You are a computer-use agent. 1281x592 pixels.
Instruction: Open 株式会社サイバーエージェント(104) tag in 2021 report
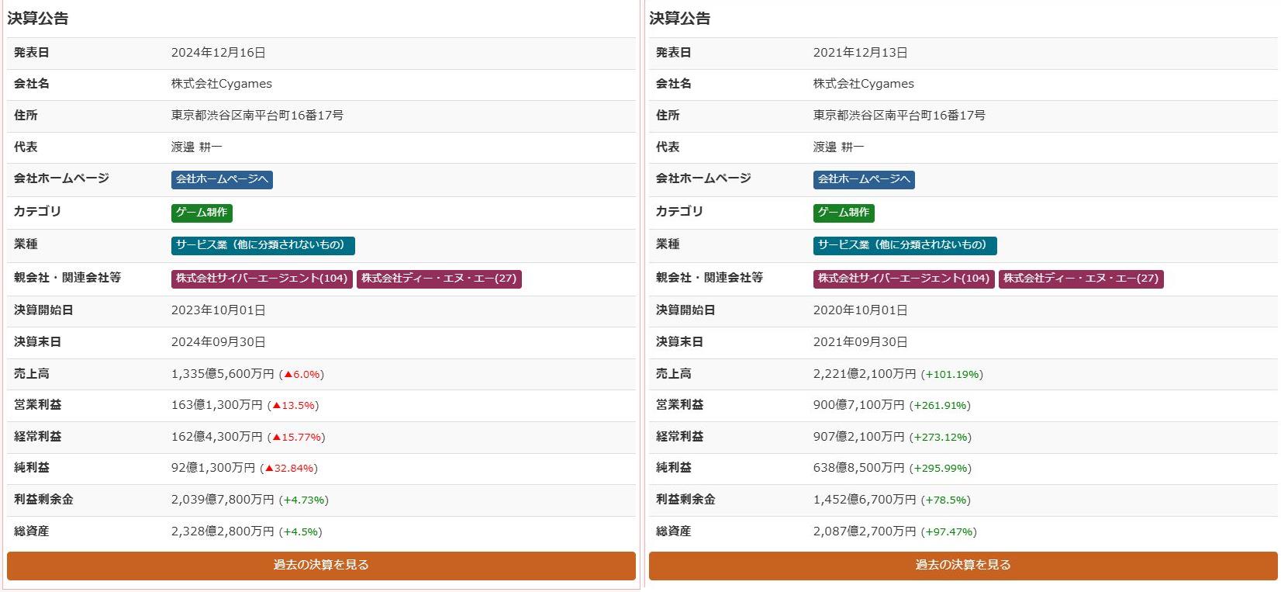pyautogui.click(x=903, y=279)
